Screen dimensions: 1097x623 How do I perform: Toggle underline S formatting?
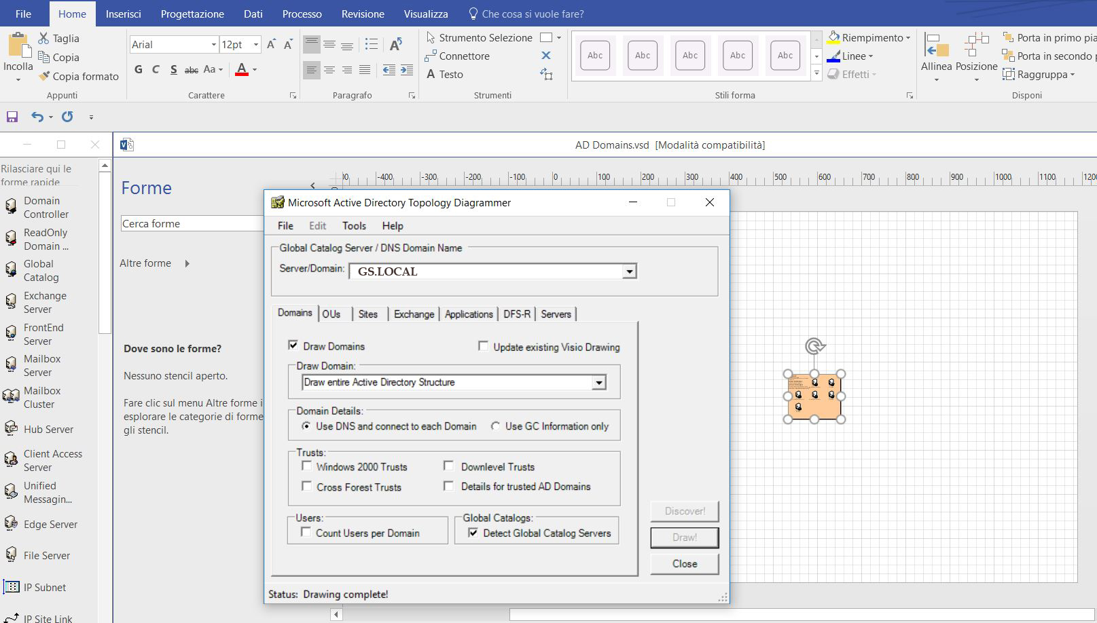point(174,69)
